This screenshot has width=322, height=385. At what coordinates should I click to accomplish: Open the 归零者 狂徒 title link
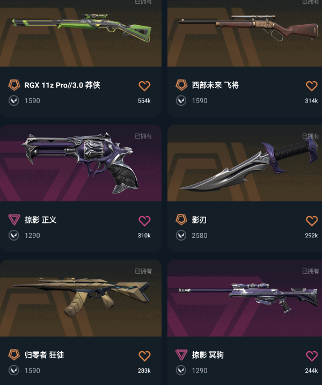click(x=44, y=355)
